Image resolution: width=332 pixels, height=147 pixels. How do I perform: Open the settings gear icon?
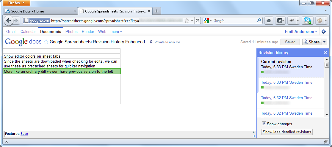(324, 31)
